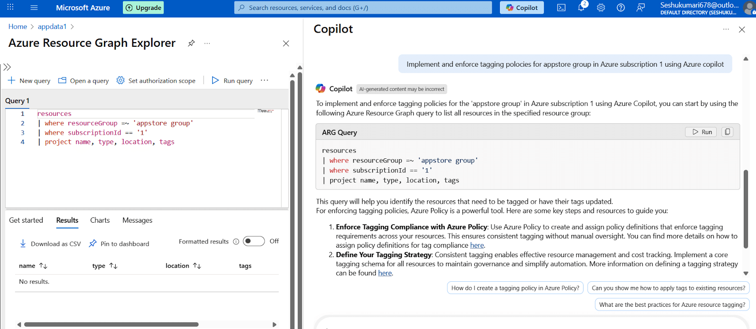Switch to the Get started tab
The height and width of the screenshot is (329, 756).
pos(26,220)
